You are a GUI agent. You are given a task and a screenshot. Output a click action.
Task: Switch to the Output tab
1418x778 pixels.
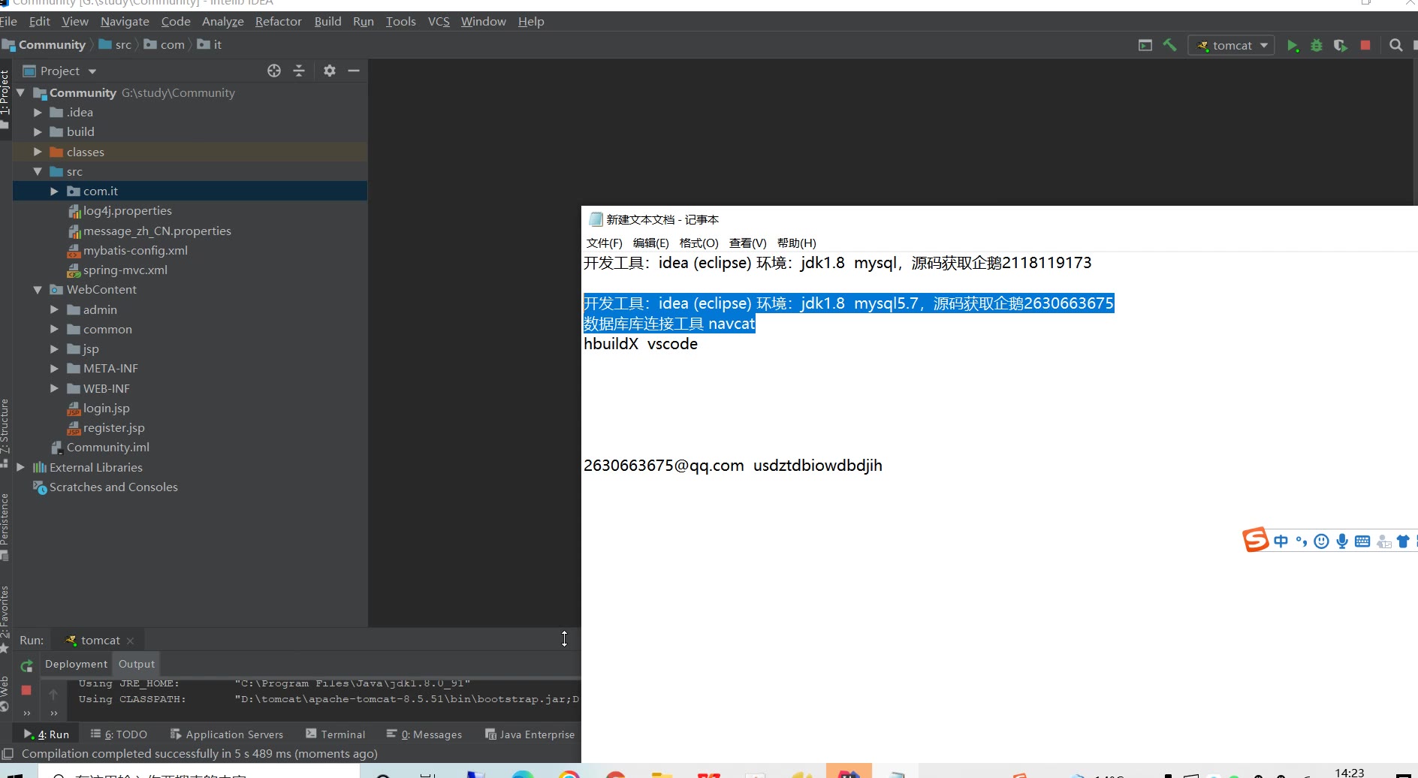coord(137,664)
